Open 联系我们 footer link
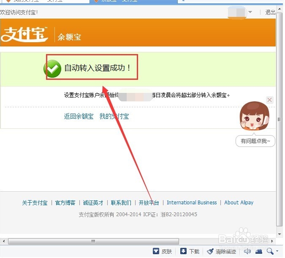 point(121,203)
